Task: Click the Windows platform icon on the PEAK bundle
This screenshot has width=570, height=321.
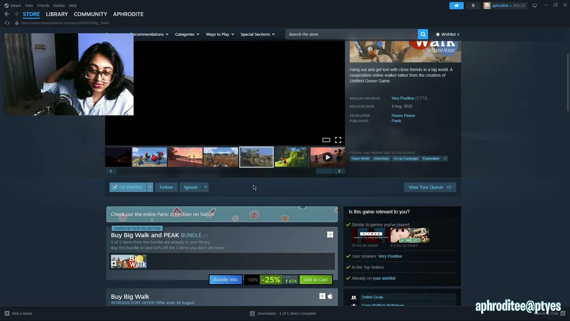Action: pyautogui.click(x=330, y=235)
